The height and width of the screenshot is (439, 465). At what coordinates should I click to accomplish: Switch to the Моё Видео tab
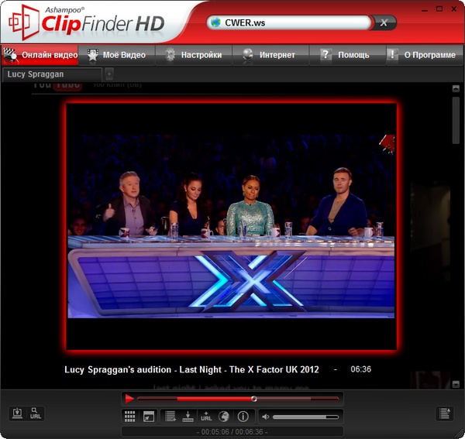coord(116,55)
